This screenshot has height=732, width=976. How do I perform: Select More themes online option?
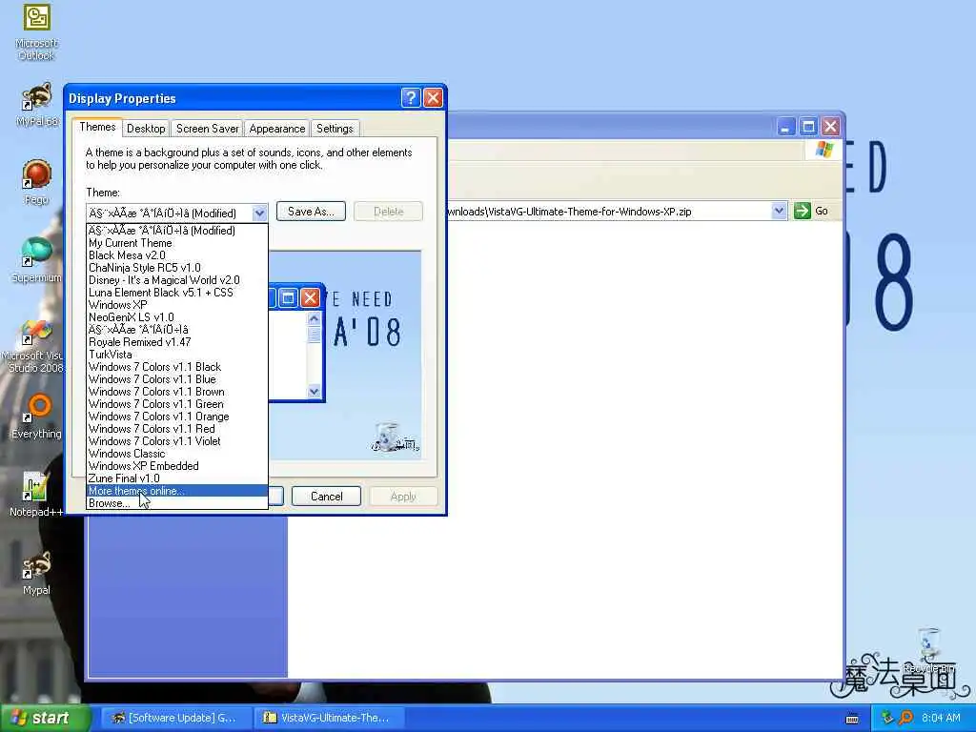tap(176, 491)
